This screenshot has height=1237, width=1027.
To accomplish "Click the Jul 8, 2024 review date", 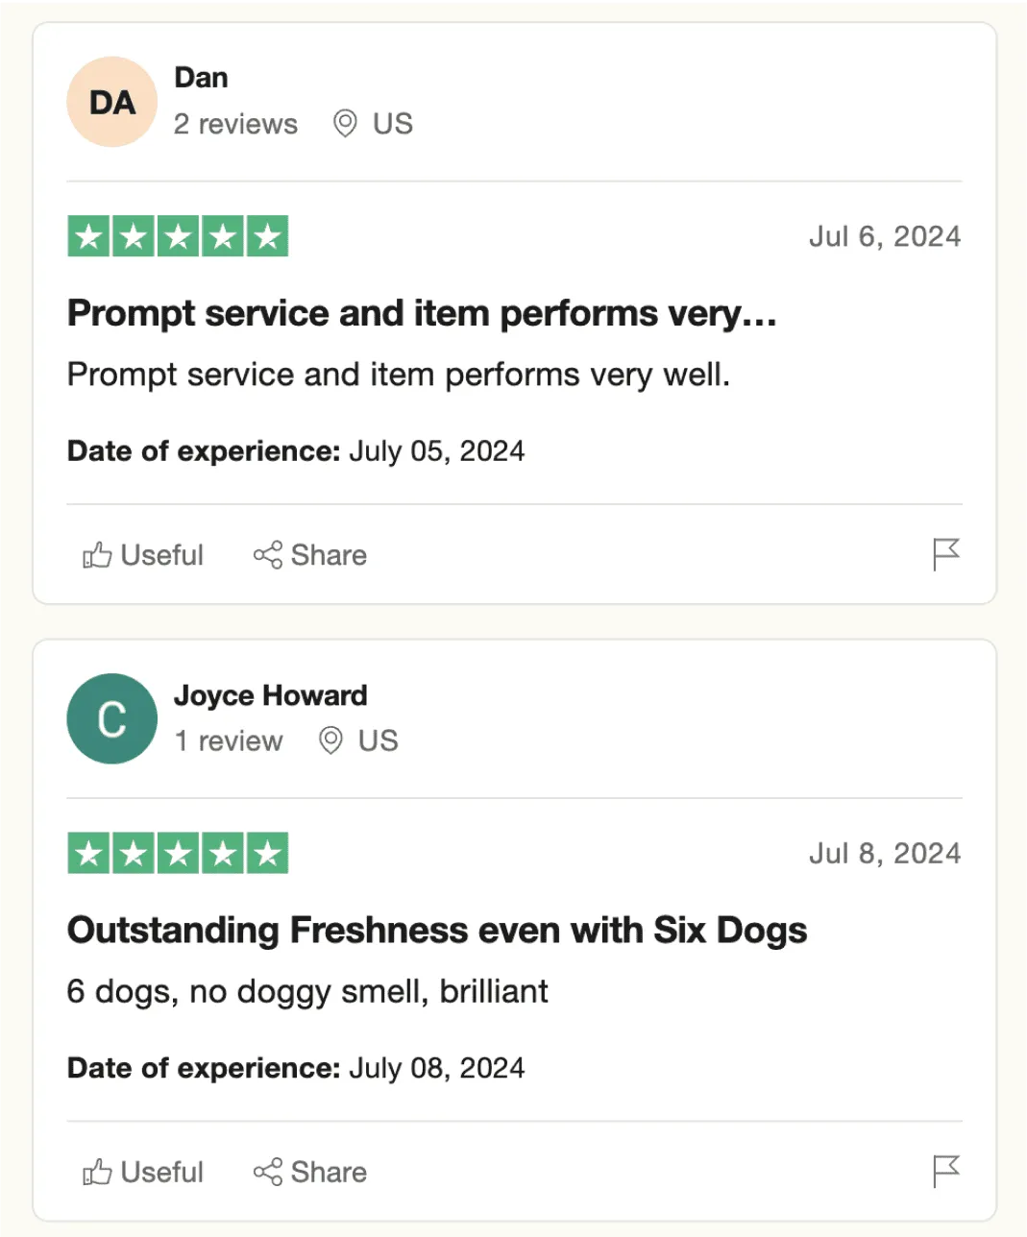I will tap(884, 853).
